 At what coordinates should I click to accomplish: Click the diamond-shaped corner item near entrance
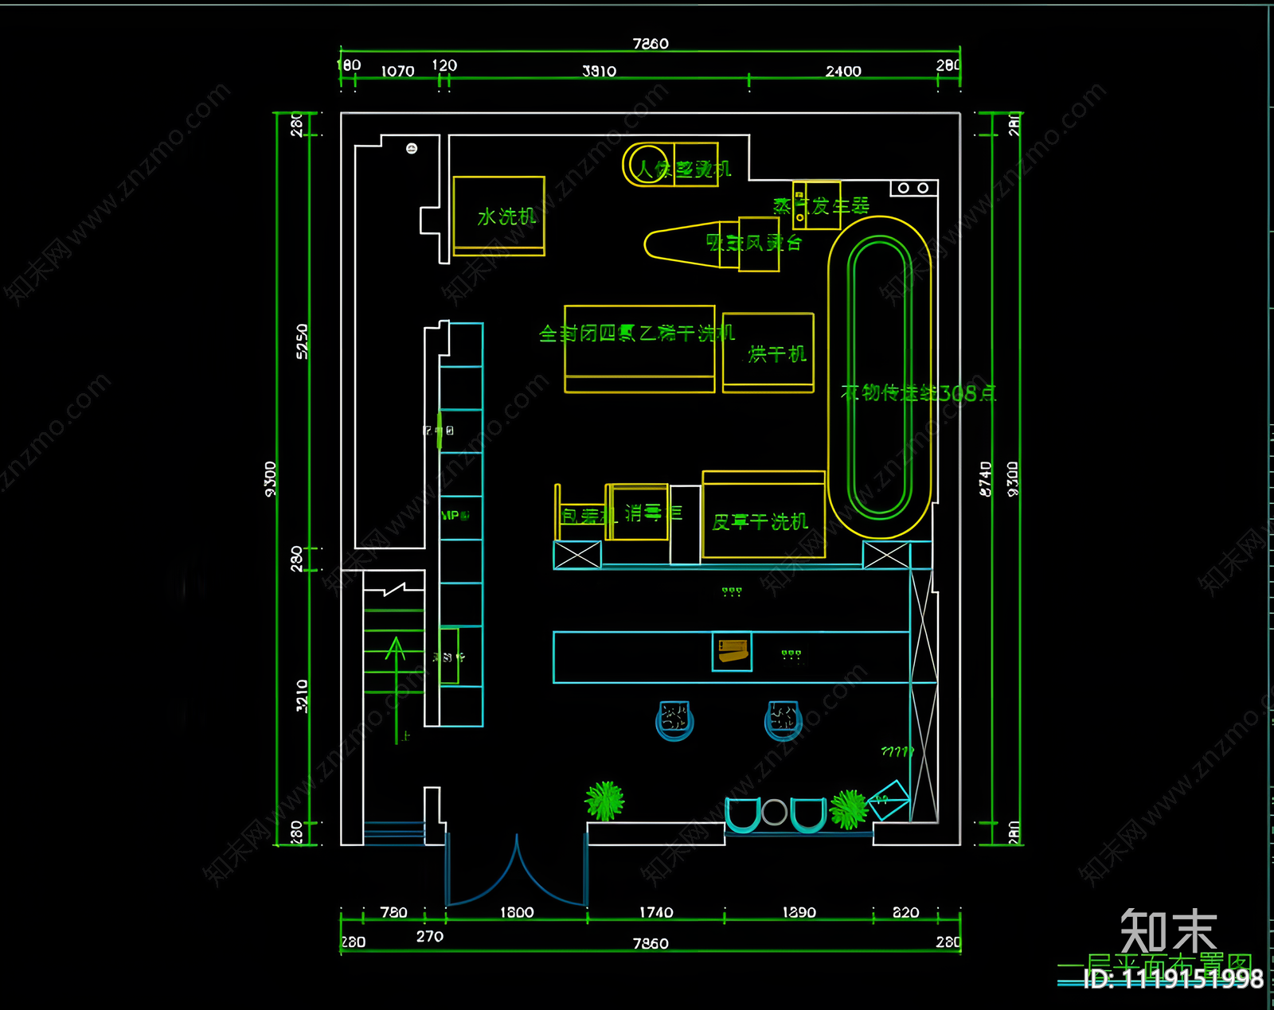coord(889,799)
